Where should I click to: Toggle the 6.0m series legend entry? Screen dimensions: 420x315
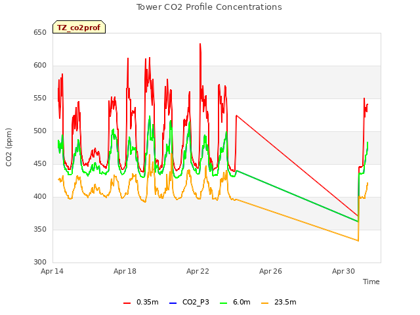pyautogui.click(x=235, y=302)
